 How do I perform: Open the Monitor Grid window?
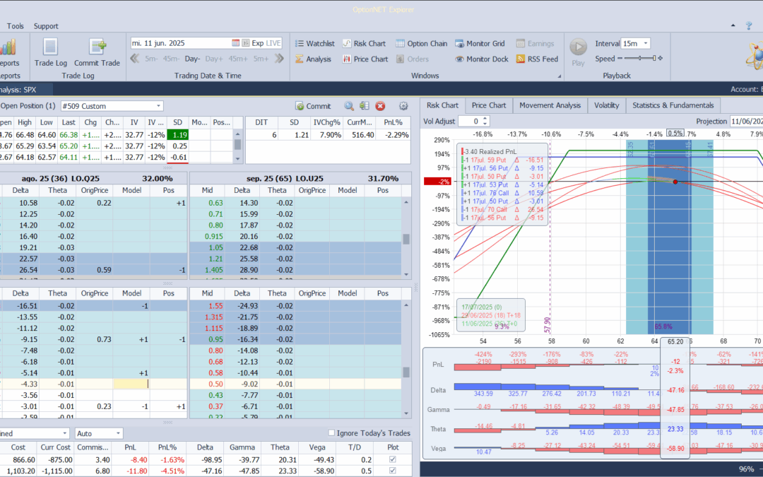[x=480, y=43]
